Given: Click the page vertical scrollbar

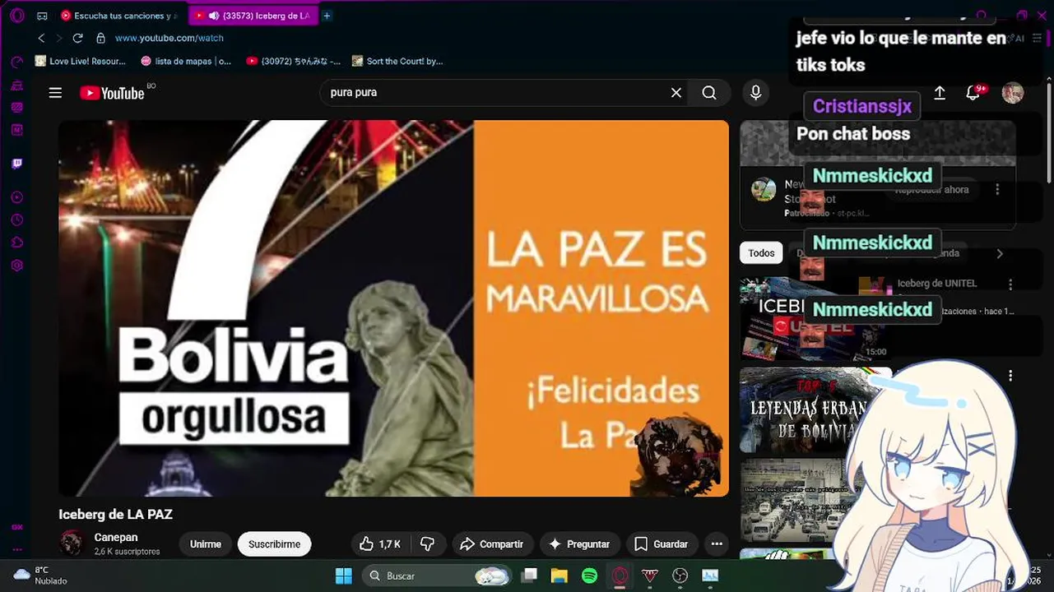Looking at the screenshot, I should [1049, 132].
